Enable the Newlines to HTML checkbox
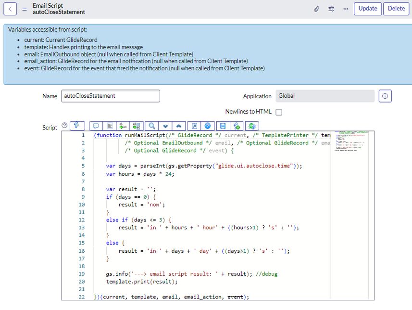The image size is (412, 310). tap(279, 112)
